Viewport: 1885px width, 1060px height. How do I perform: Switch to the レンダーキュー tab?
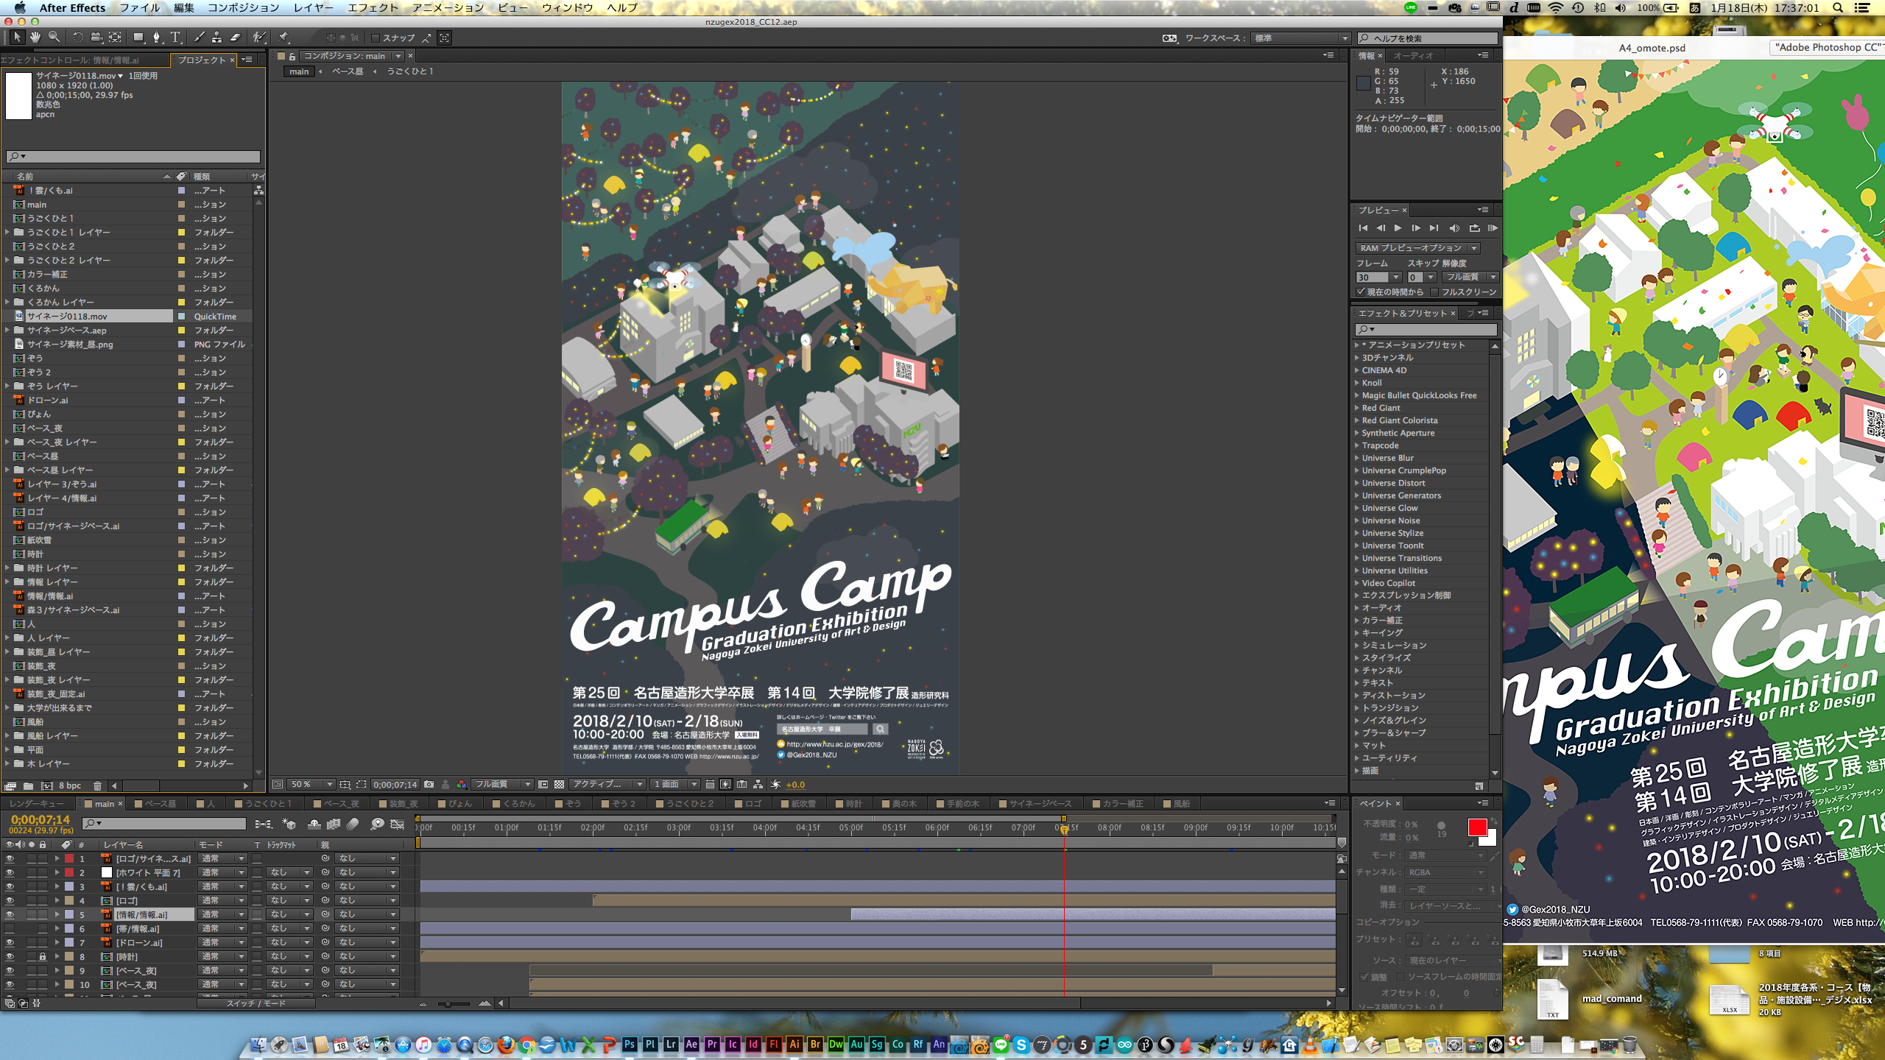(38, 804)
